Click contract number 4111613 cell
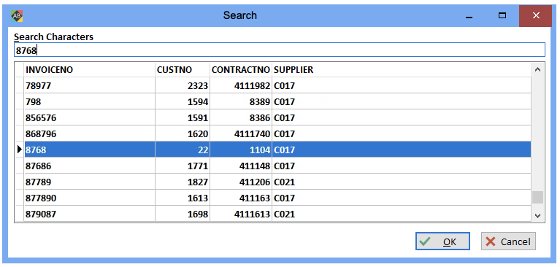 pyautogui.click(x=241, y=214)
